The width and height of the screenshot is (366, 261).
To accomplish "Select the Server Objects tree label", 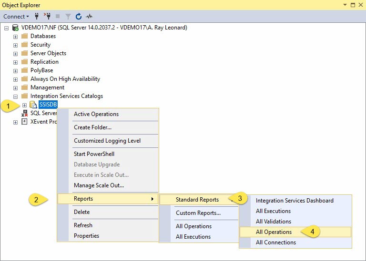I will click(x=48, y=53).
